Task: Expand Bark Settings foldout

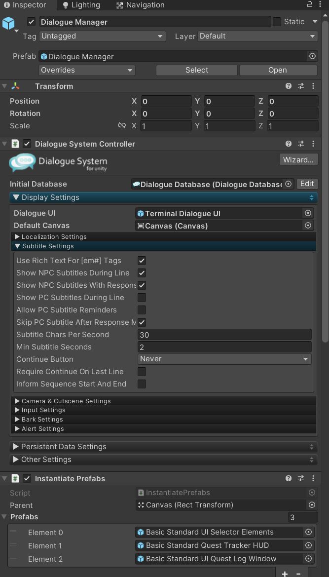Action: [x=164, y=419]
